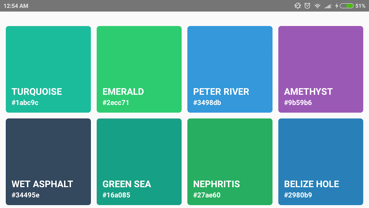The height and width of the screenshot is (208, 369).
Task: Tap the cellular signal bars icon
Action: [328, 6]
